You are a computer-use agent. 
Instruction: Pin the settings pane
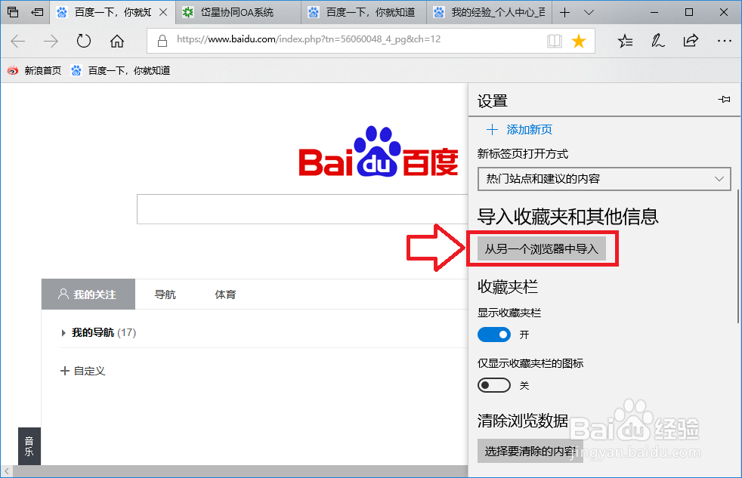click(x=724, y=99)
